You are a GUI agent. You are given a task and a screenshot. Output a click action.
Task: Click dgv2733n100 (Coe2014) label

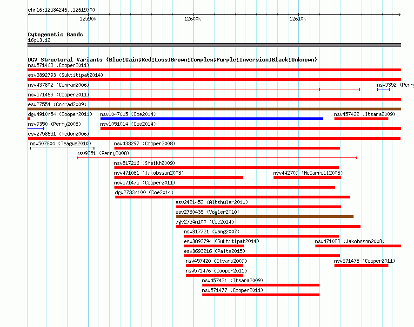click(144, 192)
